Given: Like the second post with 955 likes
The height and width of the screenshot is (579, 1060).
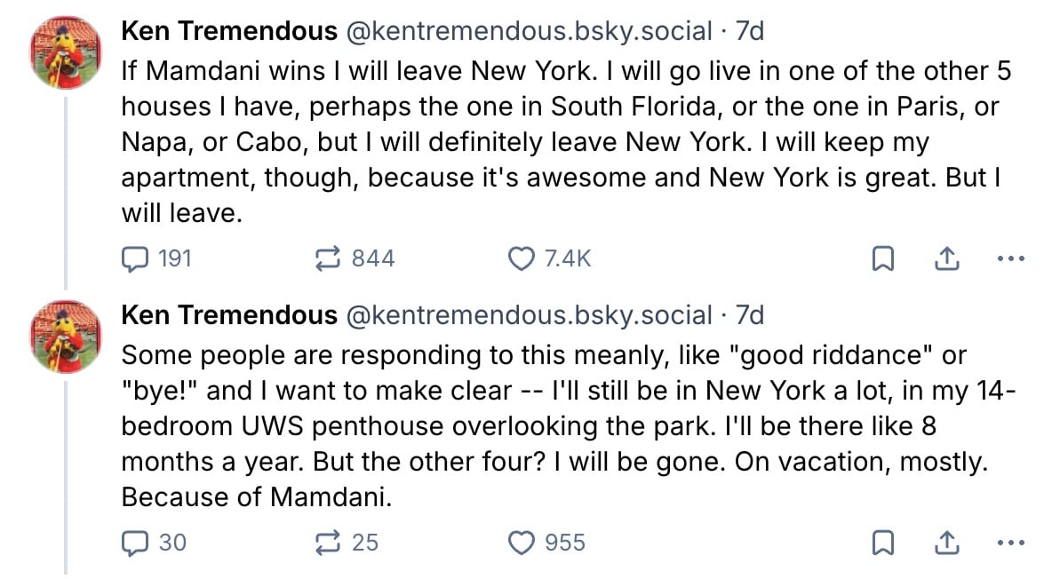Looking at the screenshot, I should click(x=520, y=542).
